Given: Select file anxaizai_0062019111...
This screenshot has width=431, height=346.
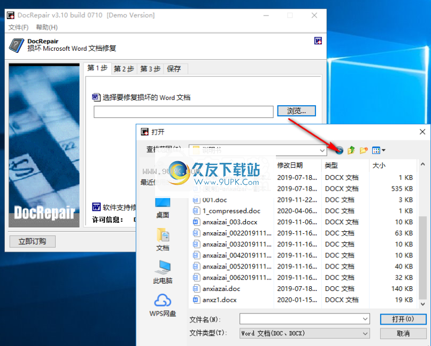Looking at the screenshot, I should 237,278.
